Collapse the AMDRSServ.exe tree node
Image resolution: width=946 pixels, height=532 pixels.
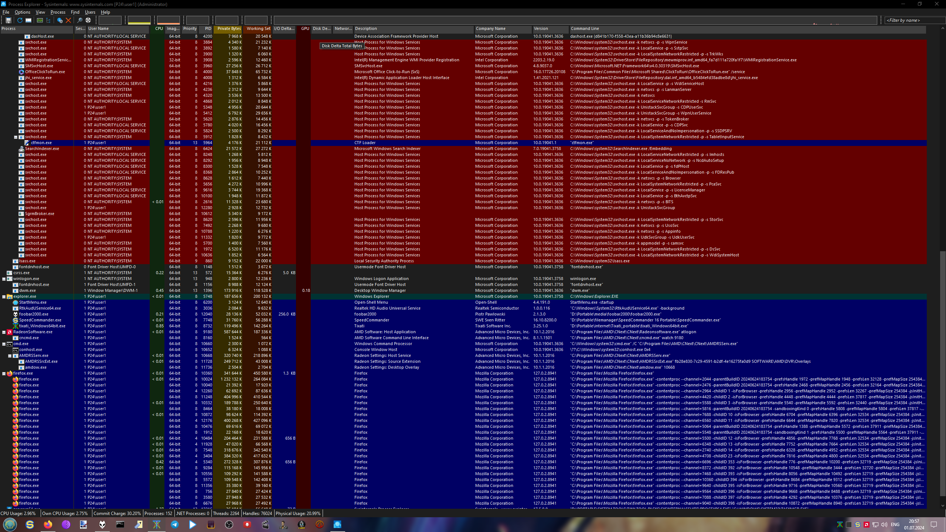tap(10, 356)
